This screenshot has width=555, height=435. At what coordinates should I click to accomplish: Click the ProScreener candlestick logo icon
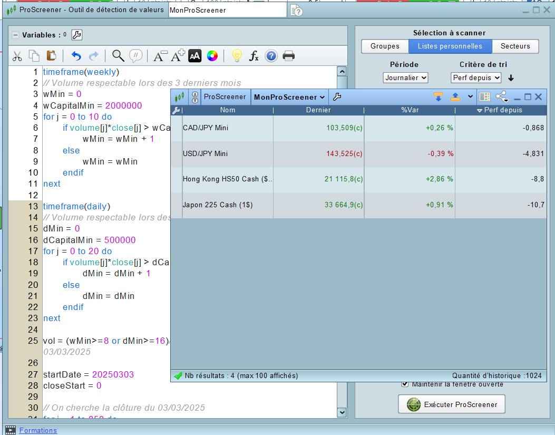click(x=11, y=10)
